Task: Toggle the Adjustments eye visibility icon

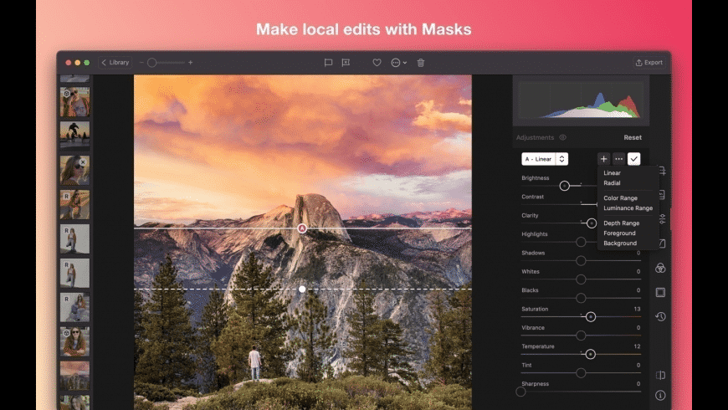Action: point(562,137)
